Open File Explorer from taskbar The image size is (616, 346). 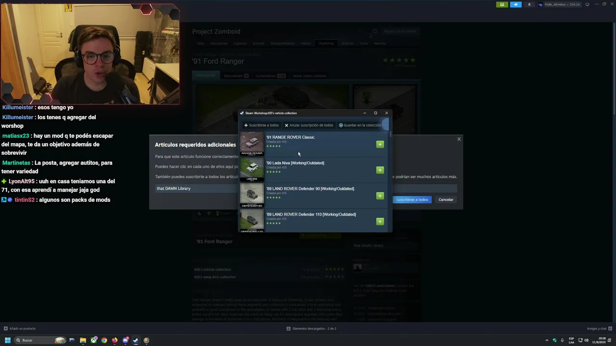tap(83, 340)
